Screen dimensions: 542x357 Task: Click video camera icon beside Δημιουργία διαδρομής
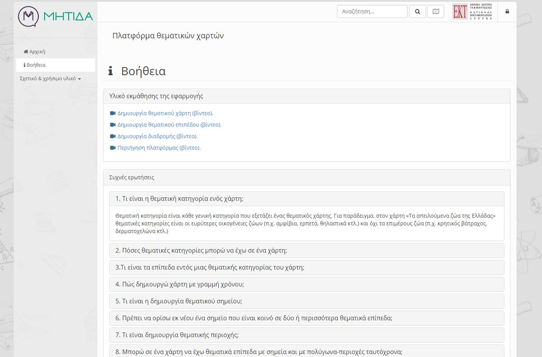click(113, 136)
